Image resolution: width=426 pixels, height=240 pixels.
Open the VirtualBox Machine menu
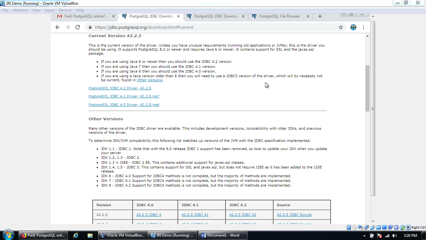click(x=20, y=10)
